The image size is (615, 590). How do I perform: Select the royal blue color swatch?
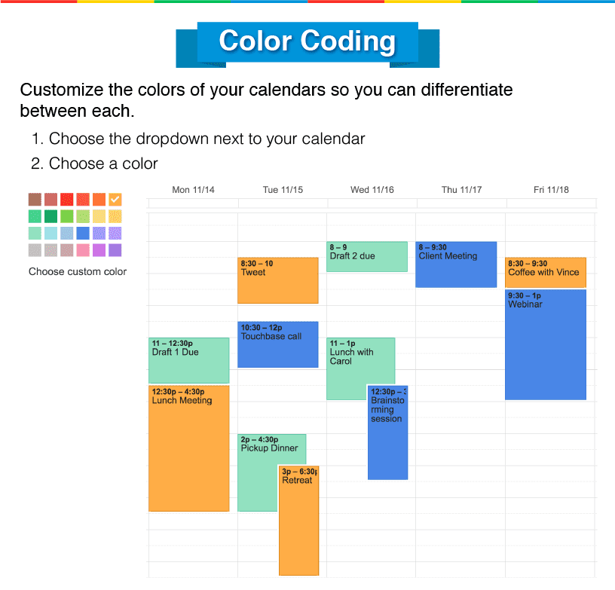[x=82, y=233]
